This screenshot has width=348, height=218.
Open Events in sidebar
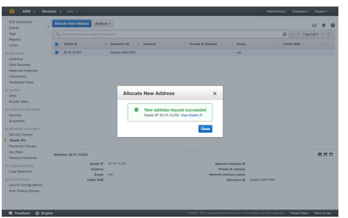click(14, 27)
